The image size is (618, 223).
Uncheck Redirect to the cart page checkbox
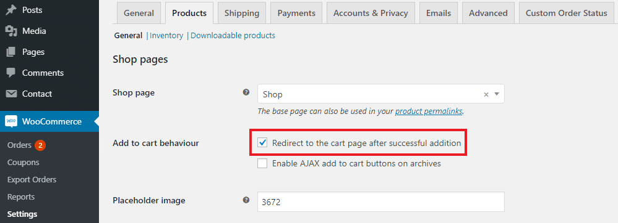262,143
